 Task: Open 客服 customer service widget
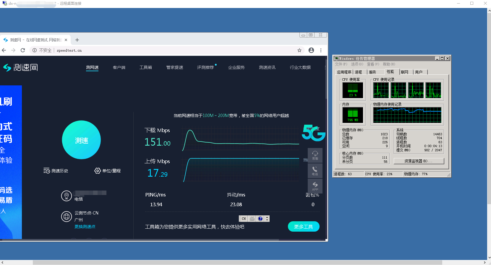click(315, 155)
